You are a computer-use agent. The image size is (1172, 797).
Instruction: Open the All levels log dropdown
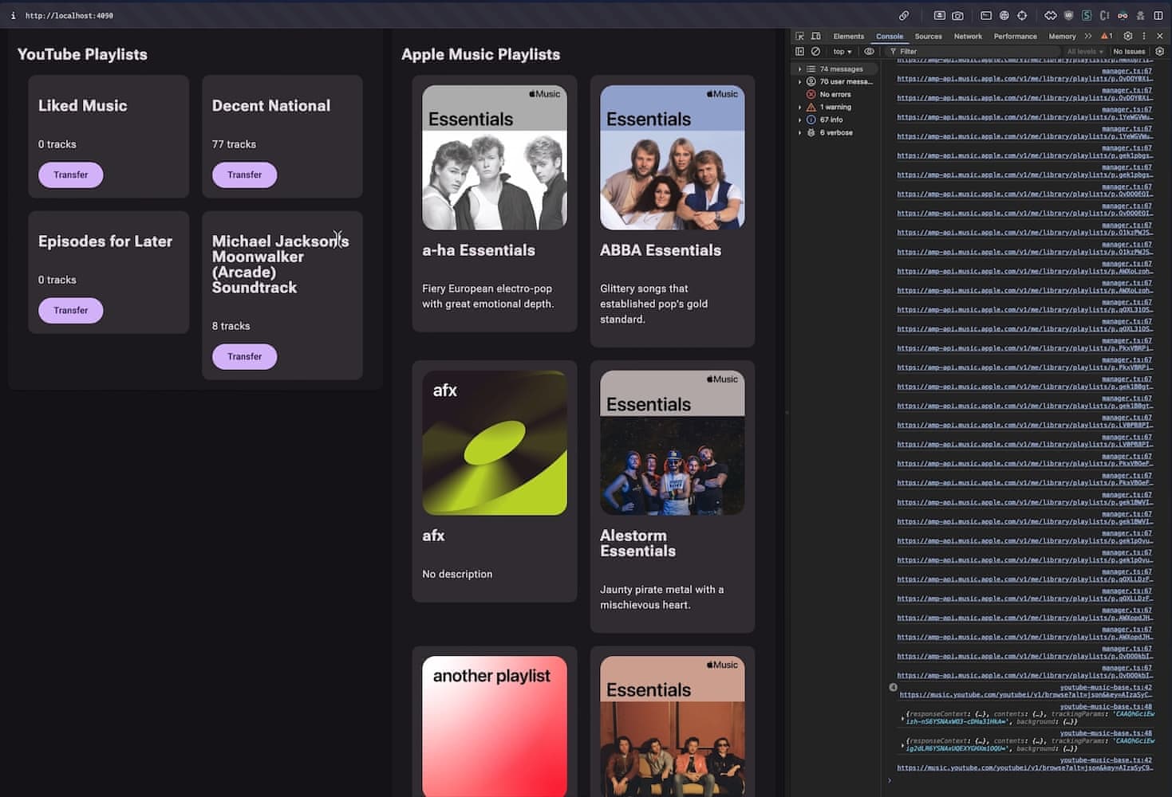click(1085, 51)
